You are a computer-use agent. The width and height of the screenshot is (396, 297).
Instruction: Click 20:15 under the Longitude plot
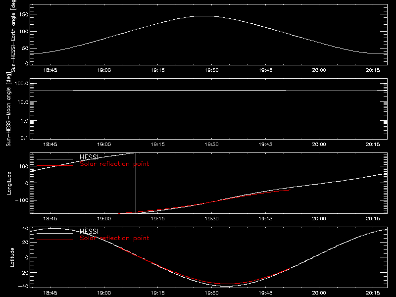tap(373, 219)
